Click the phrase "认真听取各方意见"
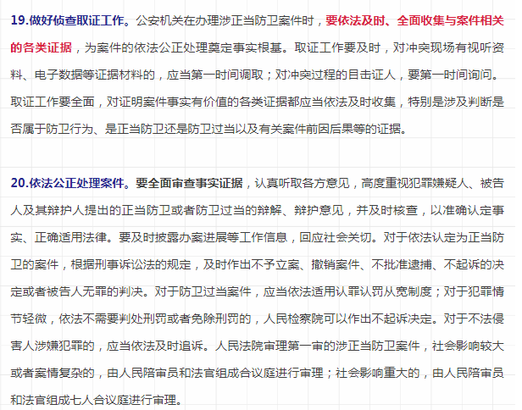Viewport: 522px width, 410px height. [303, 183]
